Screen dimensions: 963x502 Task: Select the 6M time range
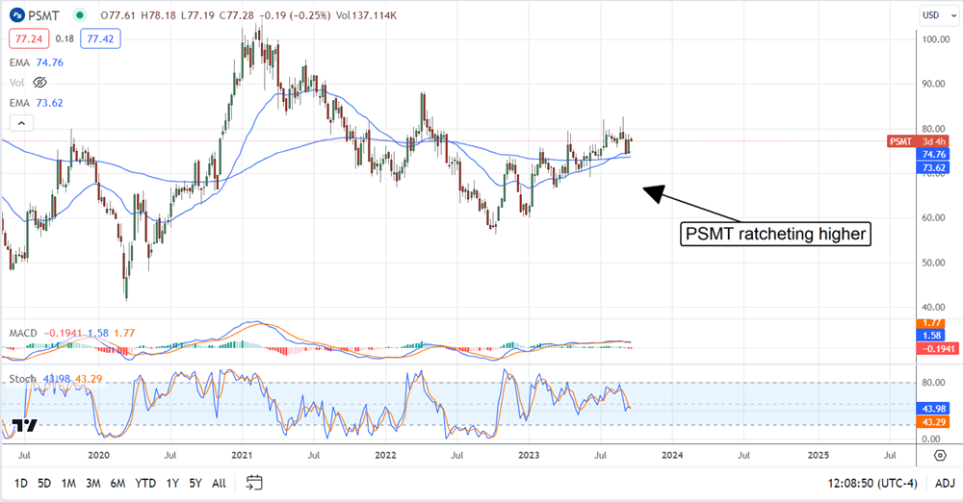pyautogui.click(x=117, y=484)
